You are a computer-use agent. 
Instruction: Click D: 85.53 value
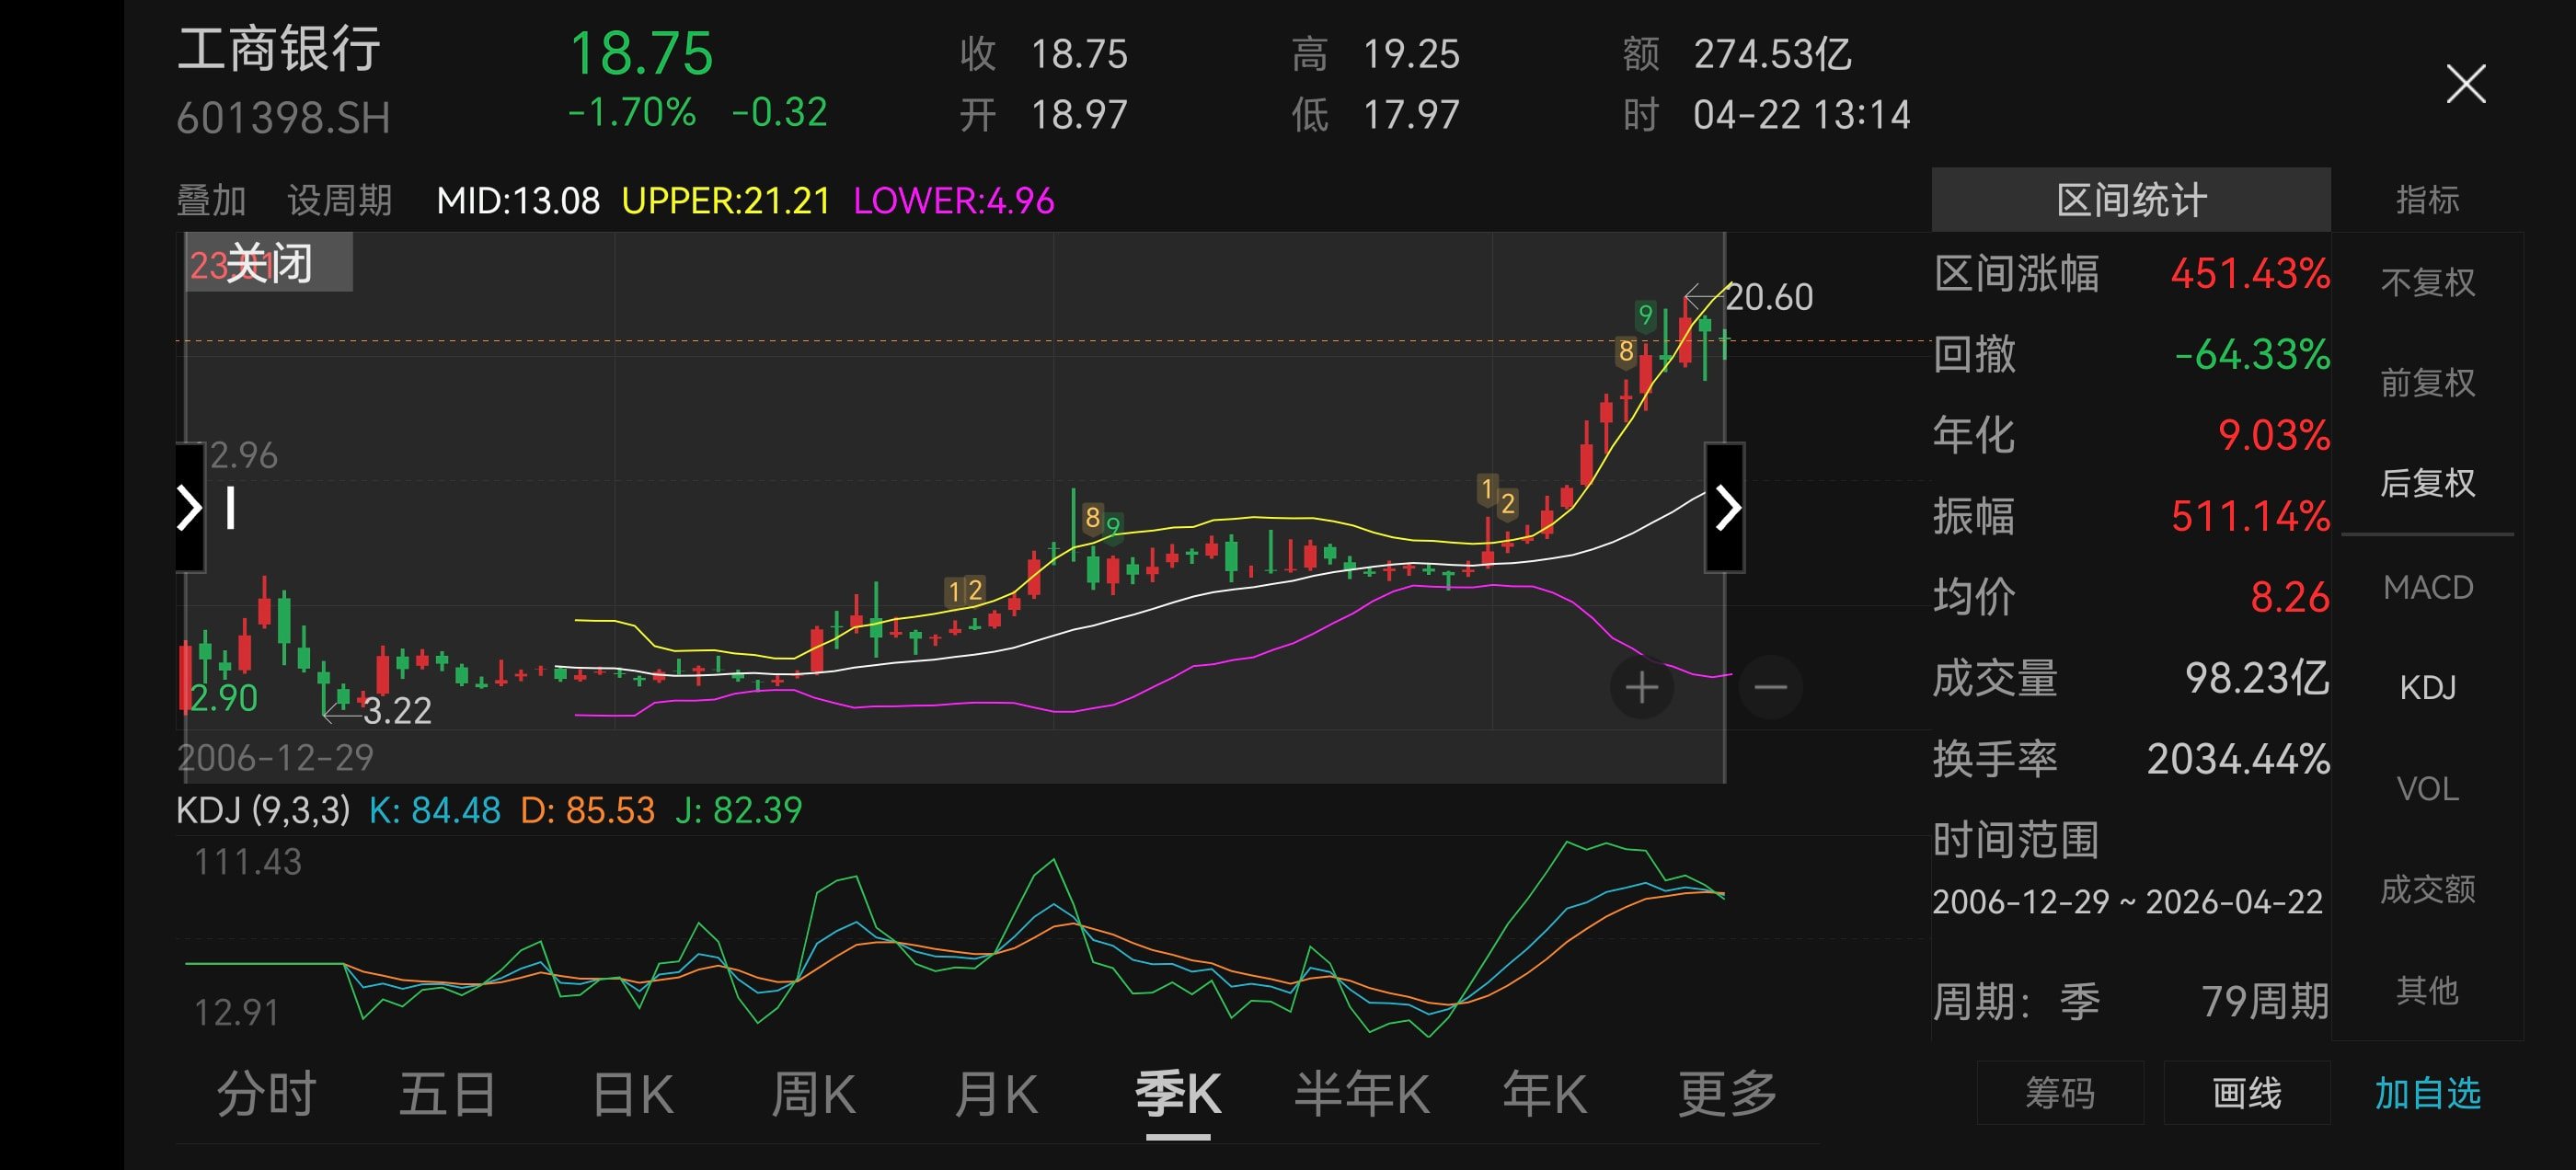point(588,810)
